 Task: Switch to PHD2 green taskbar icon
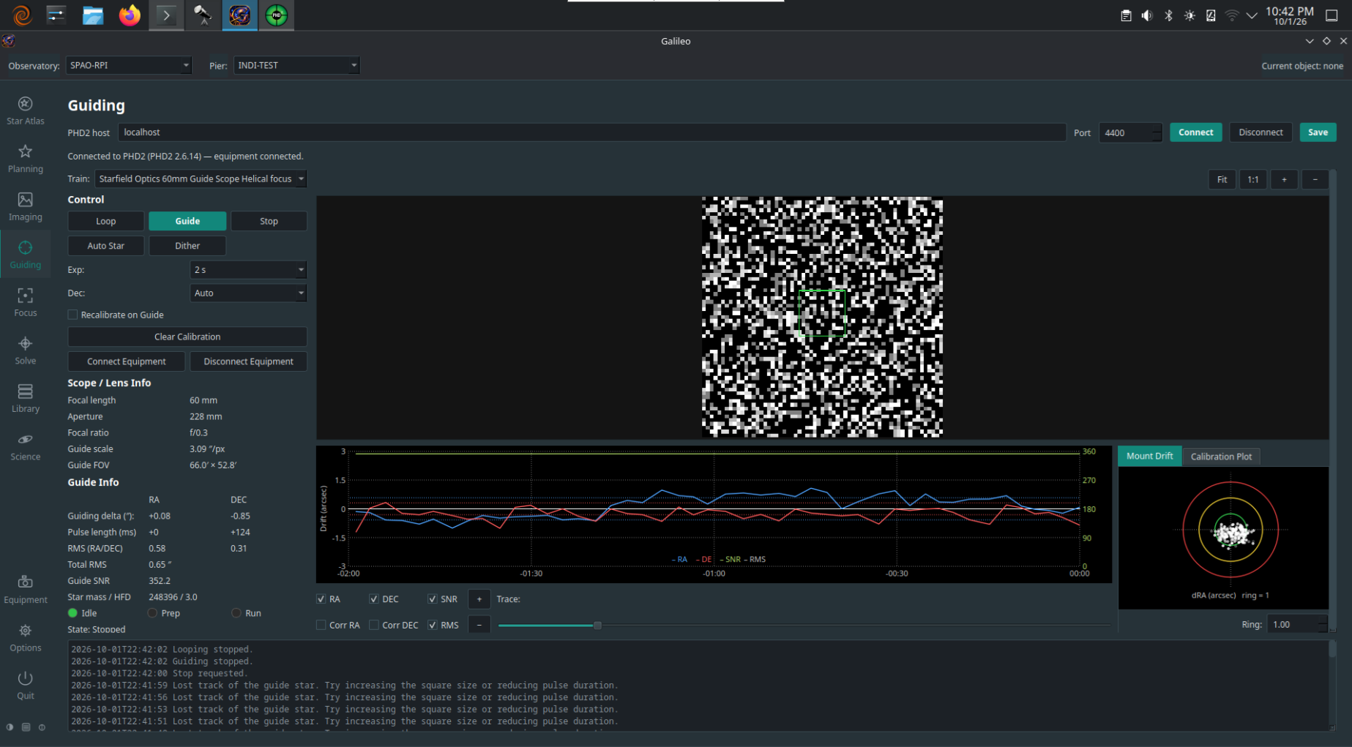tap(277, 15)
